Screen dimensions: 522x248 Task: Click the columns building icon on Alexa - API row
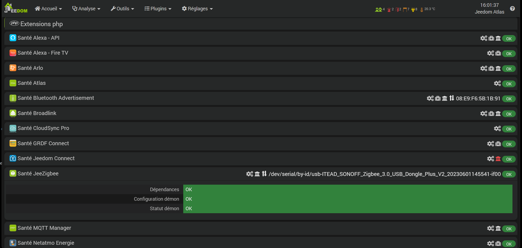click(x=498, y=38)
